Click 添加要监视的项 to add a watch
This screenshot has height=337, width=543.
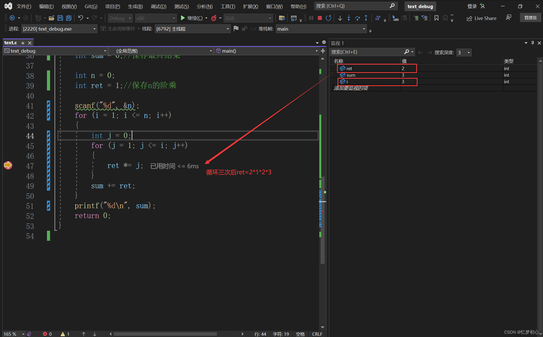point(351,88)
